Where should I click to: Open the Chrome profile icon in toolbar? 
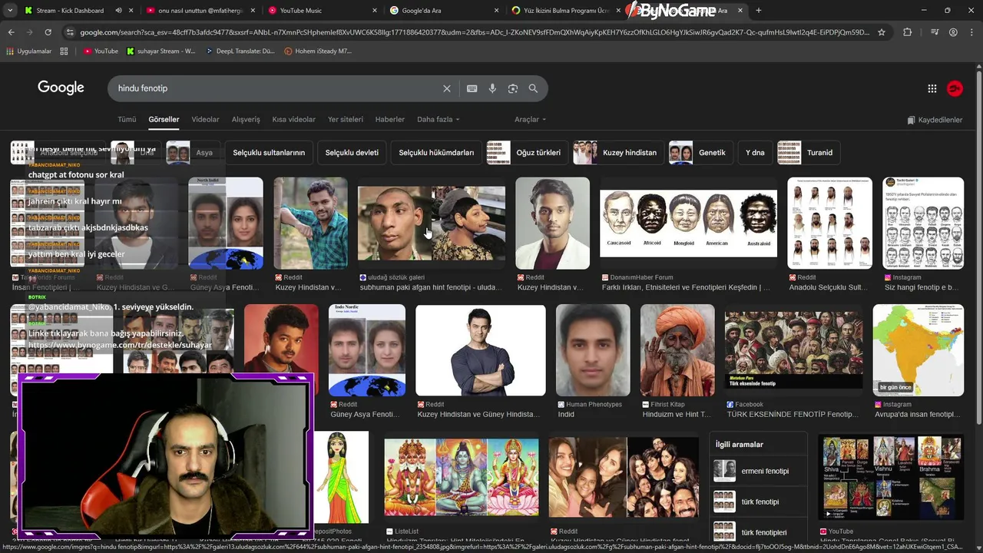[953, 32]
